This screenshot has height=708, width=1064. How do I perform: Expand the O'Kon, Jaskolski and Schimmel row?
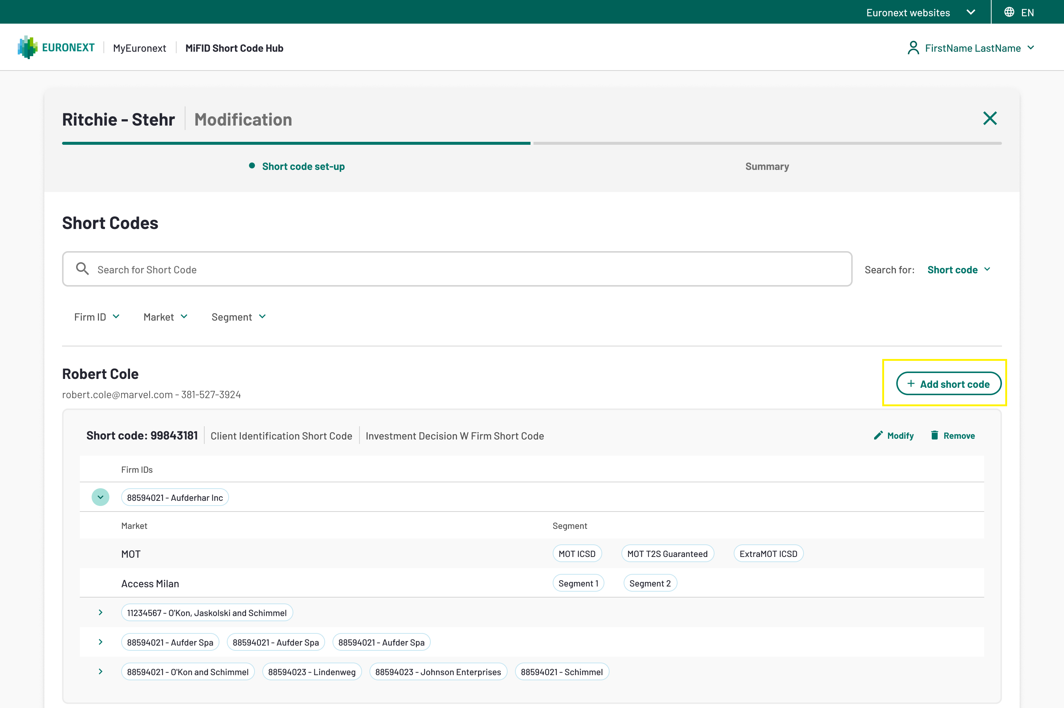pos(100,612)
